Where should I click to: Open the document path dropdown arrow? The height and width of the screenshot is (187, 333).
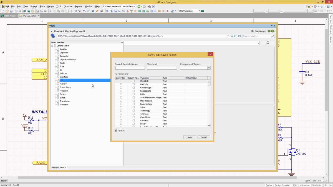[136, 6]
